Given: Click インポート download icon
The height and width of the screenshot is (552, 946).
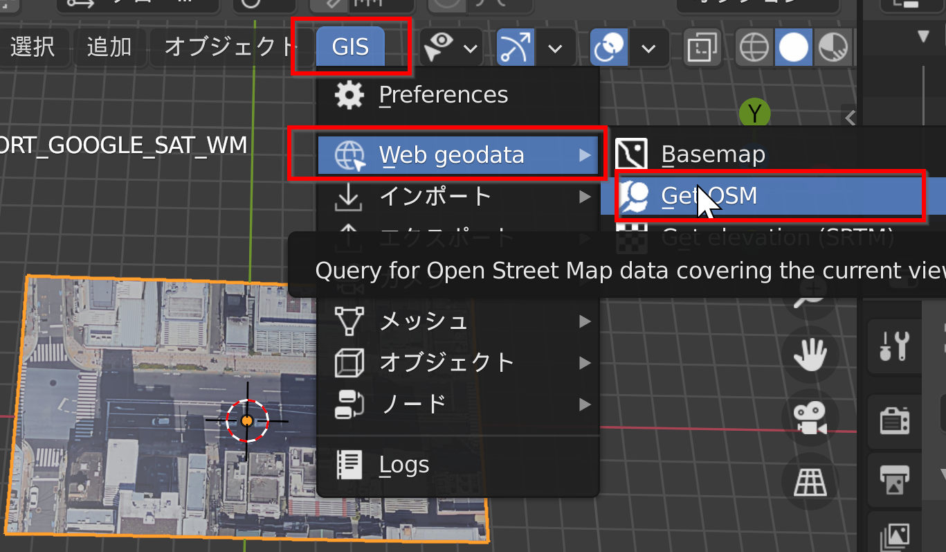Looking at the screenshot, I should pyautogui.click(x=347, y=197).
